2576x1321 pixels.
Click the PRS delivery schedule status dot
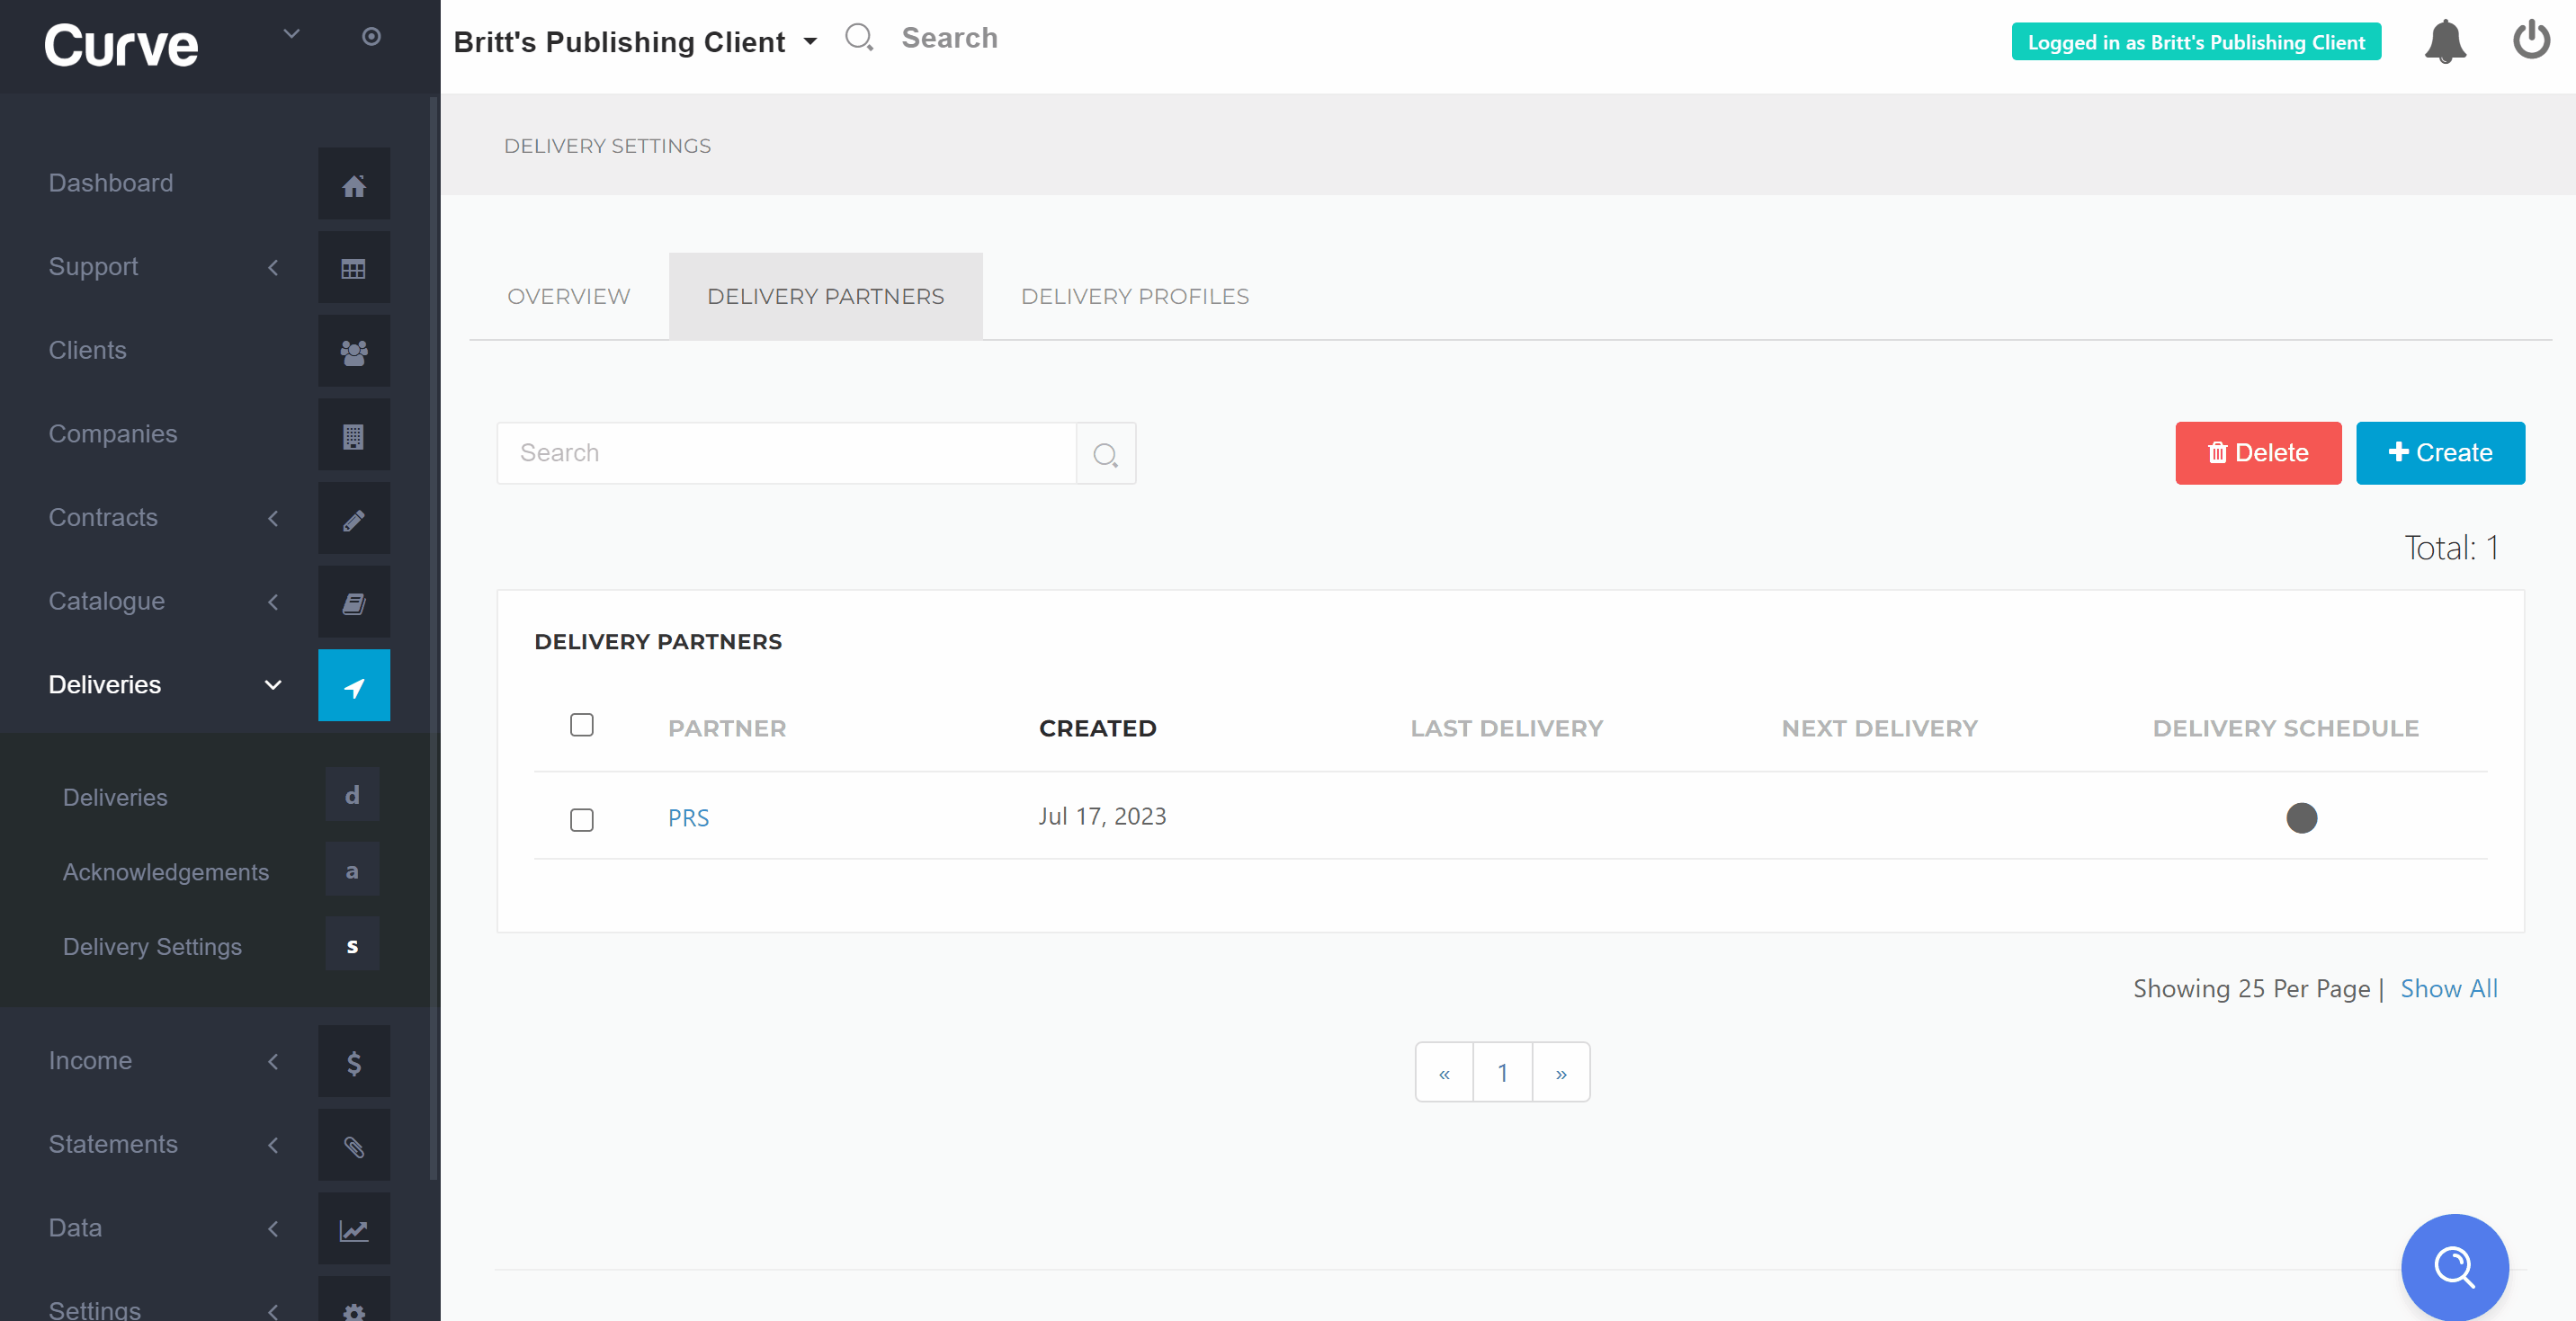click(x=2301, y=818)
